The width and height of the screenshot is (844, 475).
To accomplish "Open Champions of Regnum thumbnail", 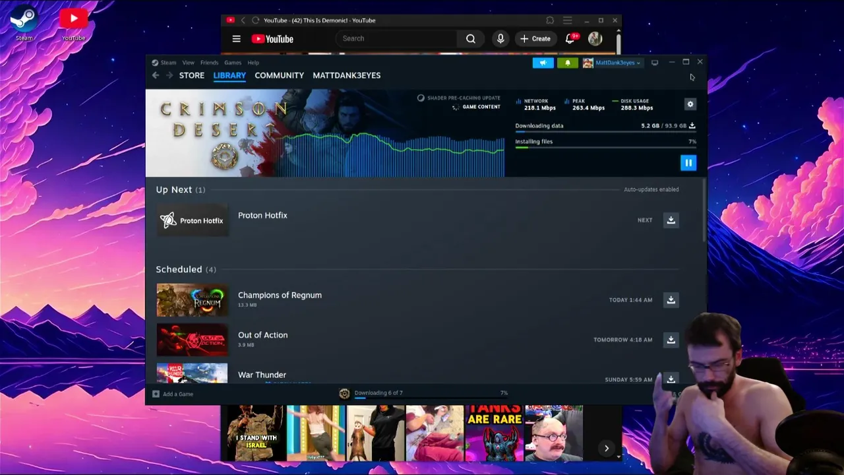I will point(192,300).
